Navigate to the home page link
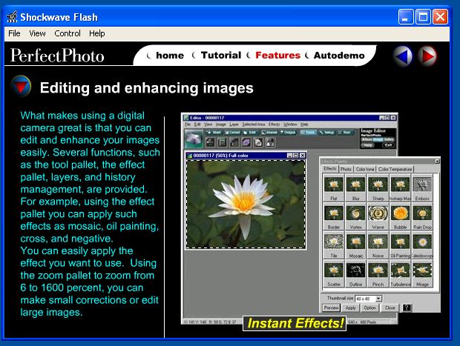The image size is (460, 346). [x=170, y=56]
